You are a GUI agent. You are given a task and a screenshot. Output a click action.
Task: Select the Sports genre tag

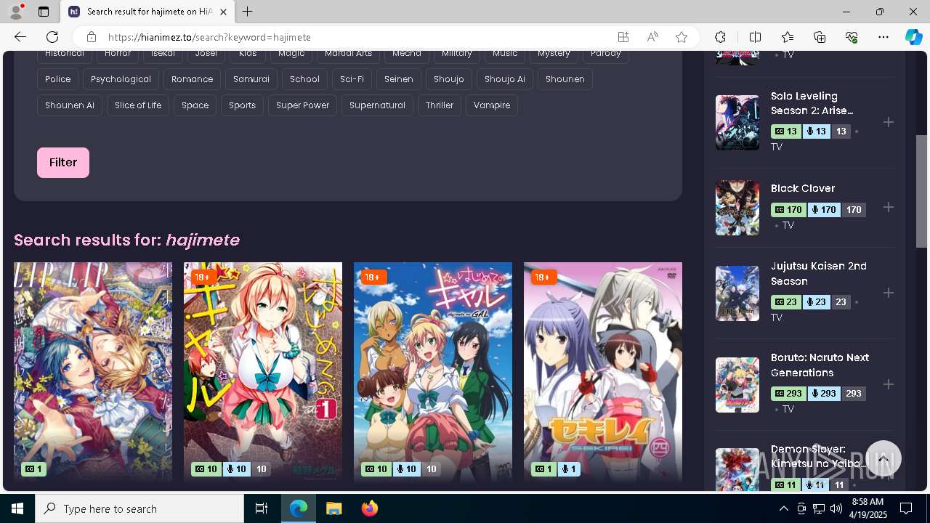[x=242, y=105]
